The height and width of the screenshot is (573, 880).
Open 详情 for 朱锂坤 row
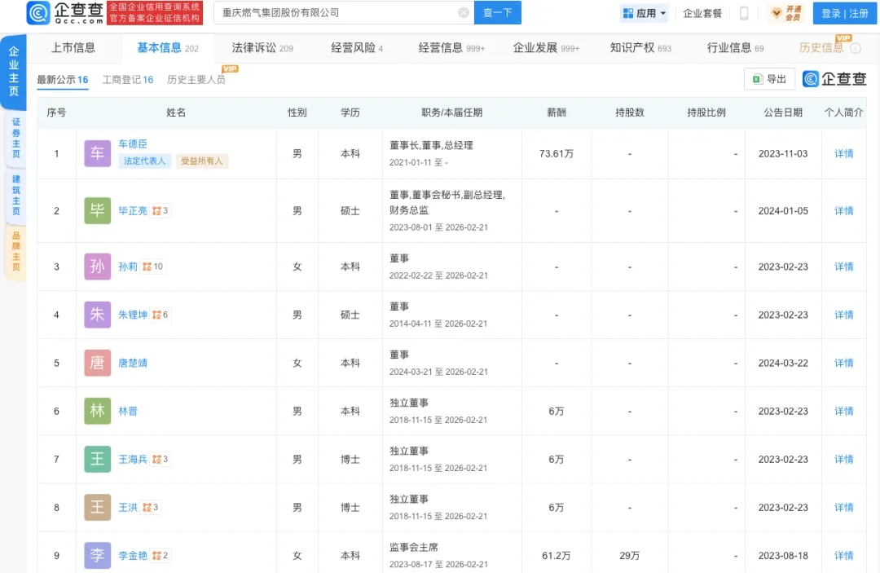(843, 315)
